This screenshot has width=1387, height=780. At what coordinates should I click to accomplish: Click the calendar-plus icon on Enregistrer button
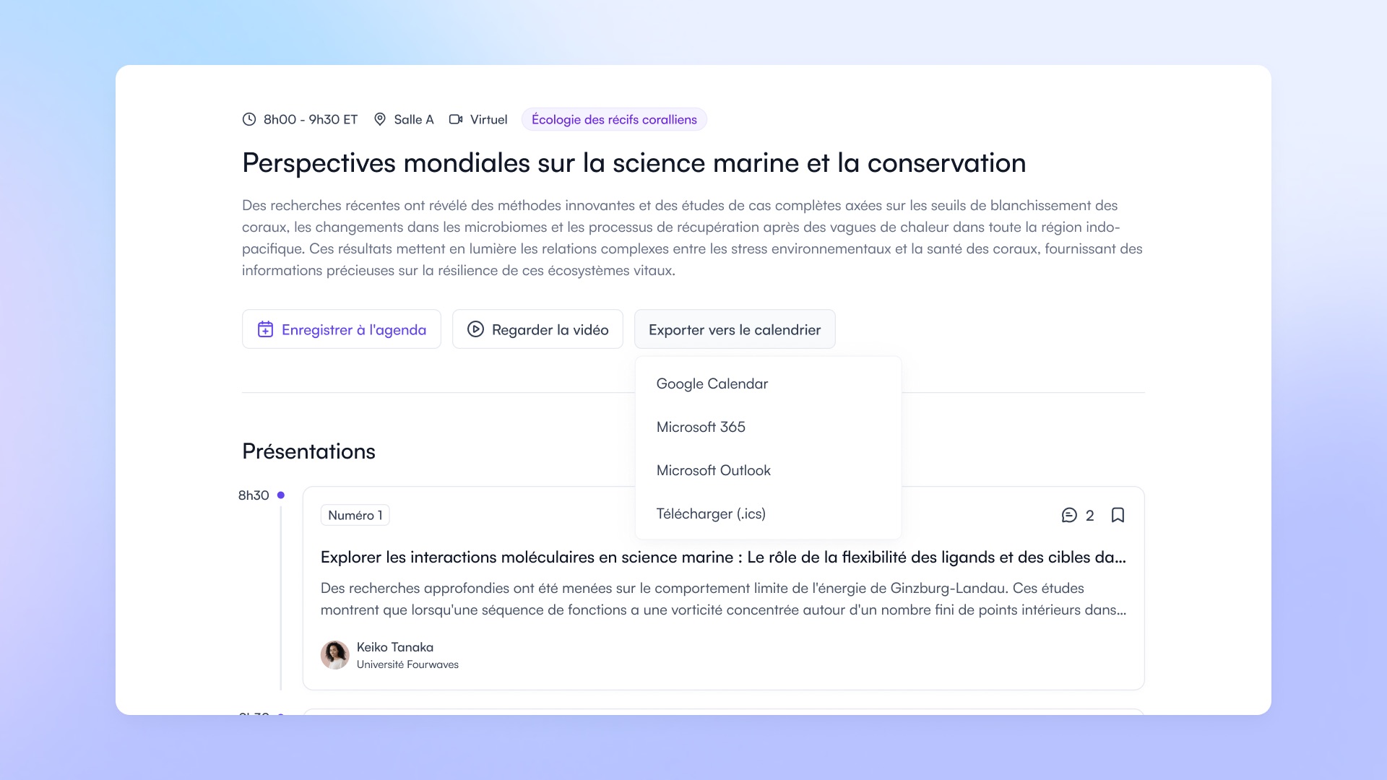tap(265, 329)
